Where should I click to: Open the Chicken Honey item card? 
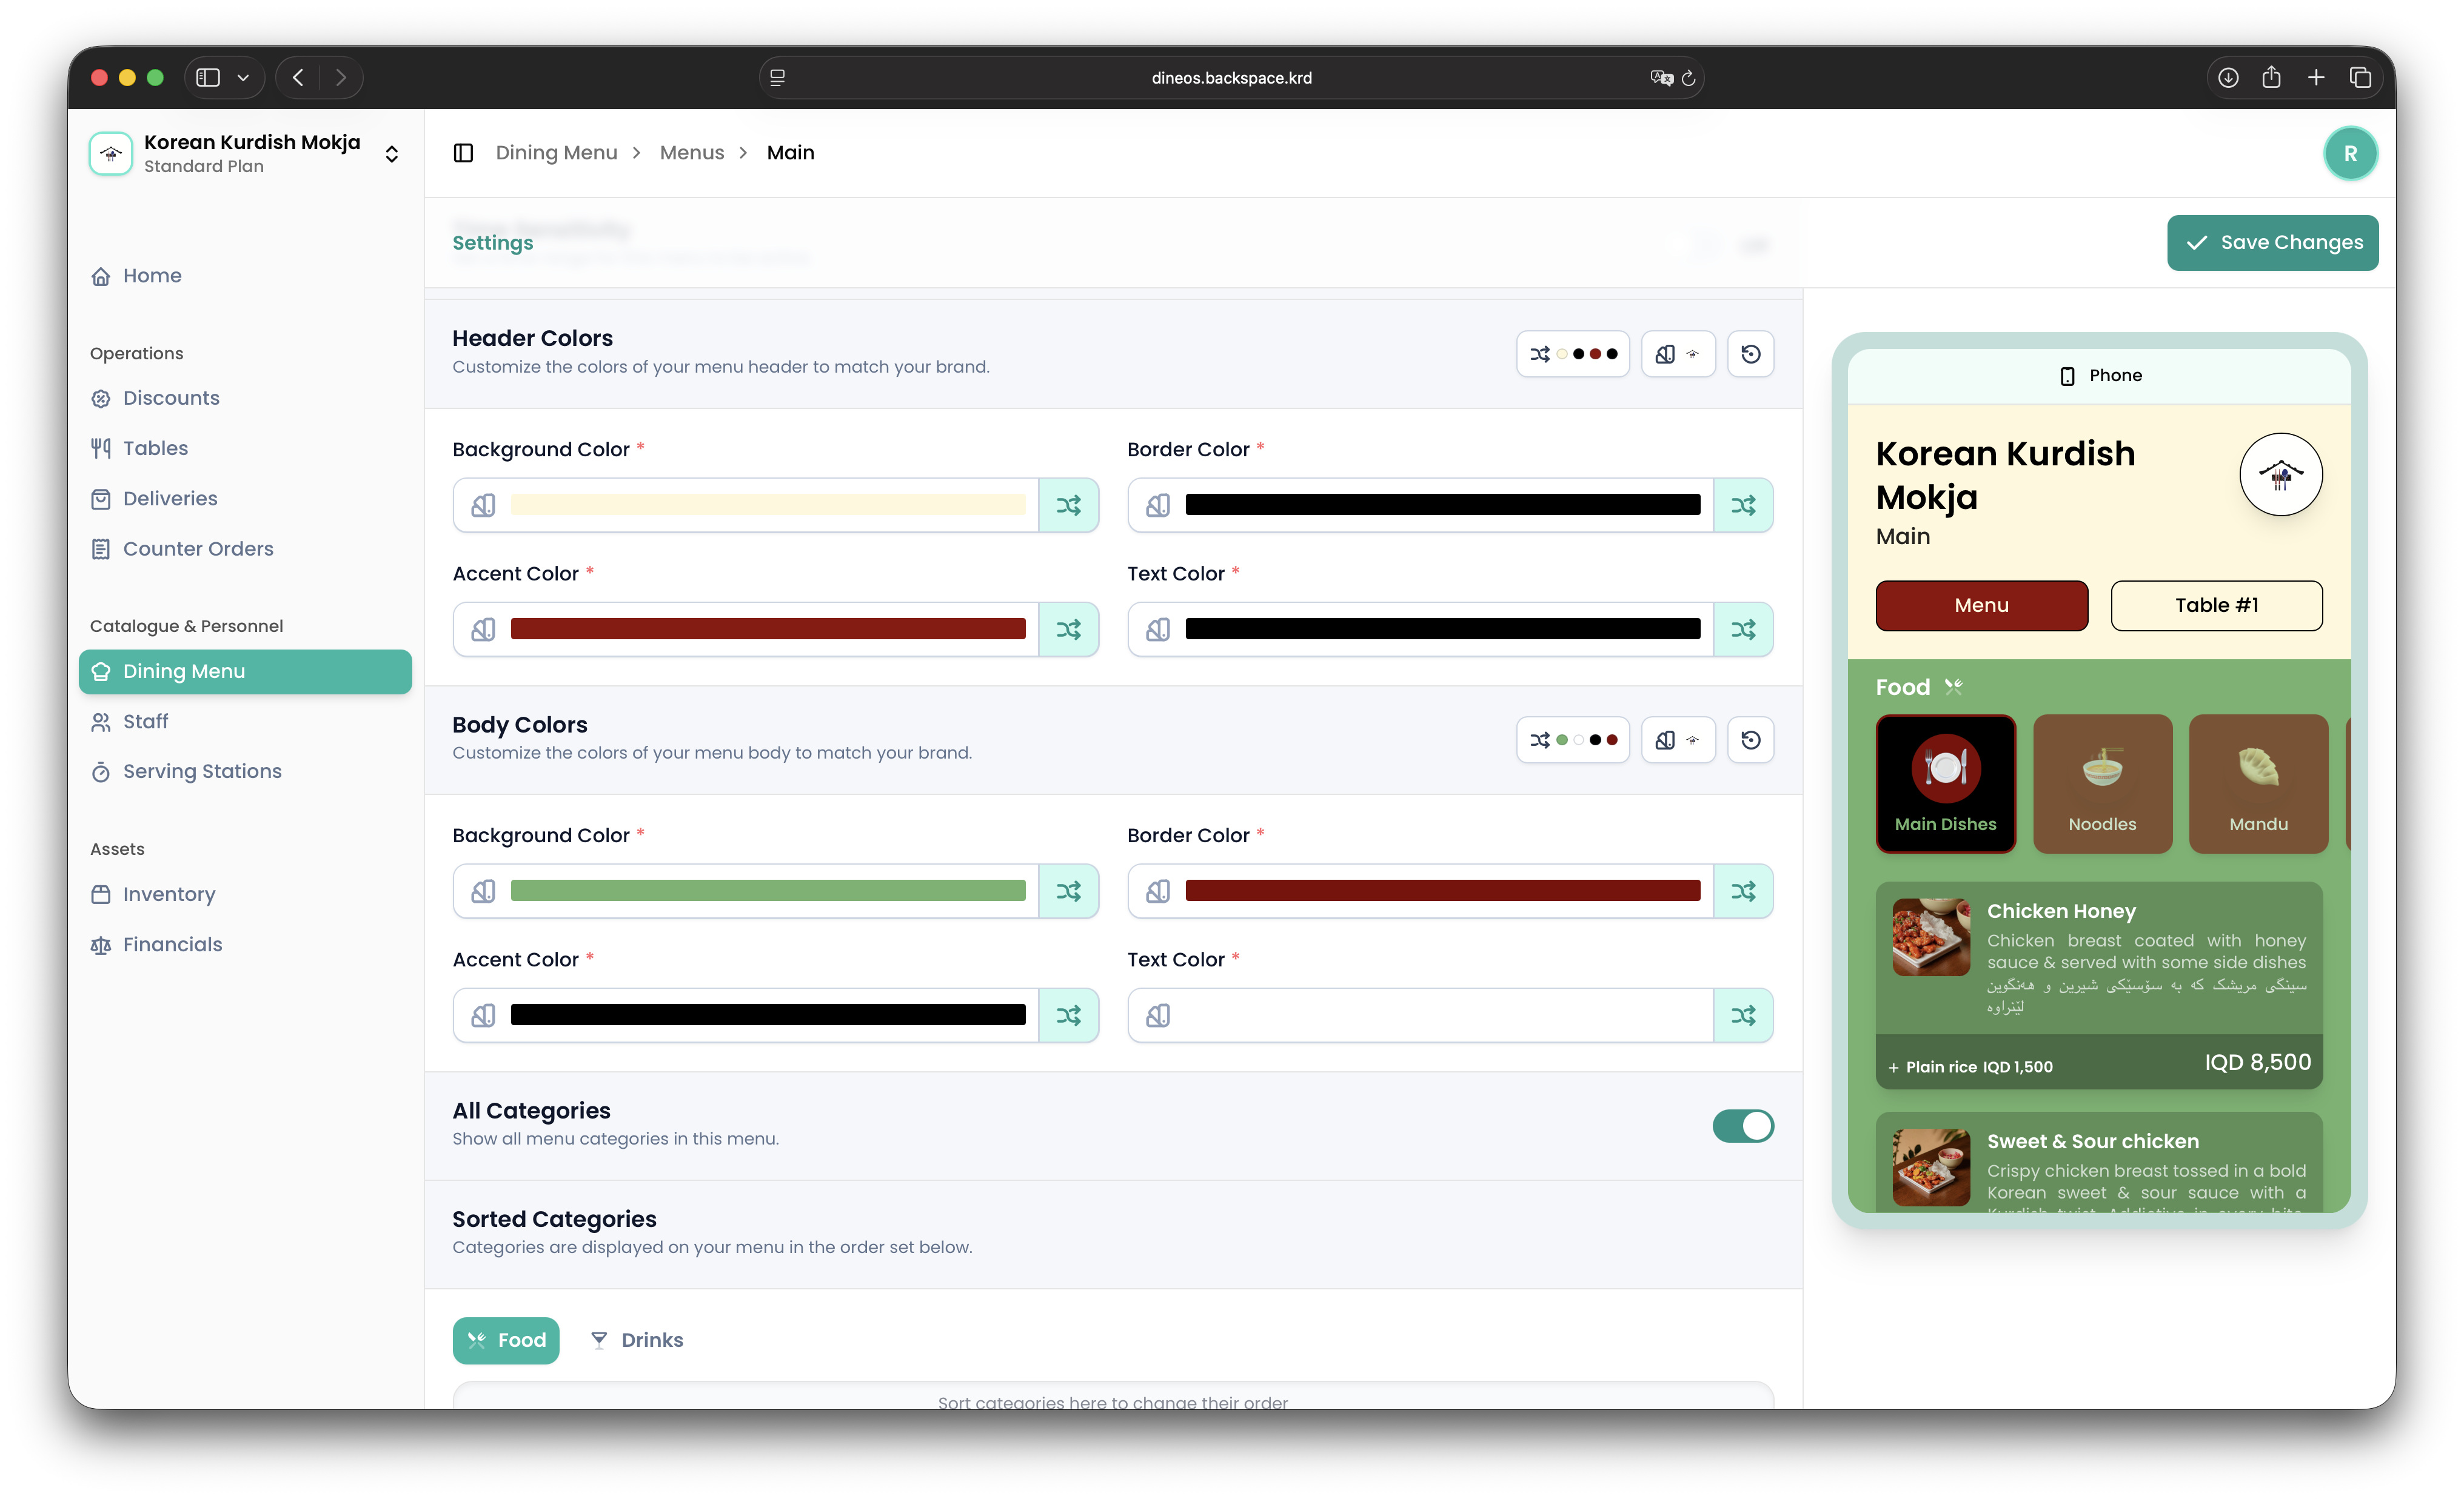2099,985
